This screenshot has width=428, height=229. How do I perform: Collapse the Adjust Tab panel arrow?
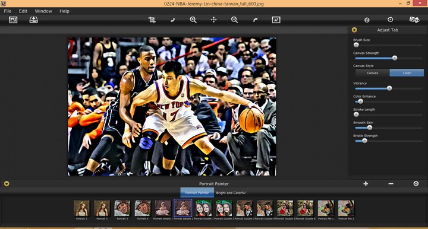pyautogui.click(x=354, y=30)
